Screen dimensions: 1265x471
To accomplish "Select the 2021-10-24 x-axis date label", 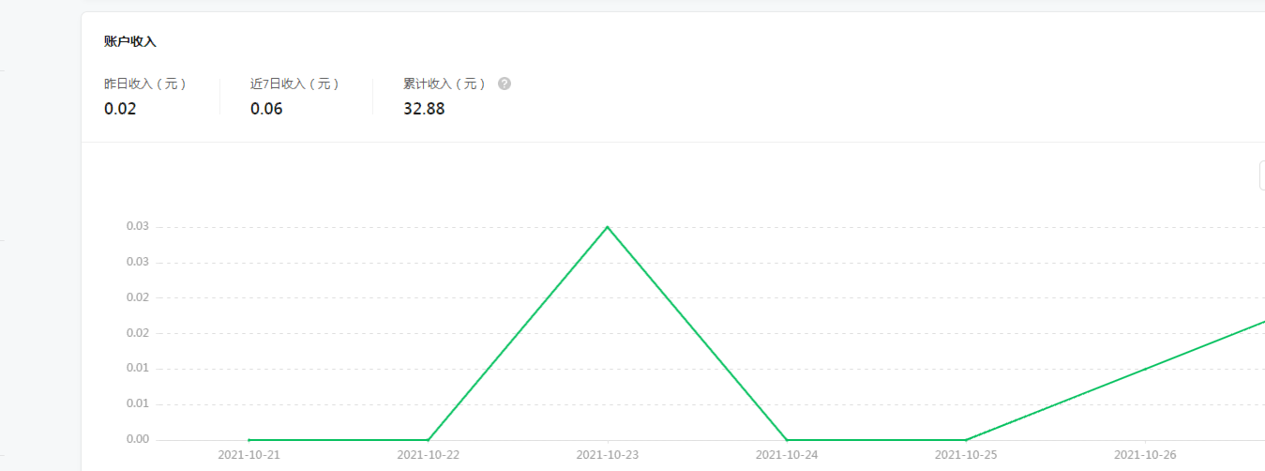I will (787, 455).
